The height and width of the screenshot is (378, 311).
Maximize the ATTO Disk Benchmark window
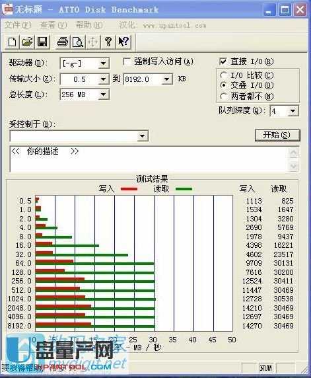(x=285, y=10)
